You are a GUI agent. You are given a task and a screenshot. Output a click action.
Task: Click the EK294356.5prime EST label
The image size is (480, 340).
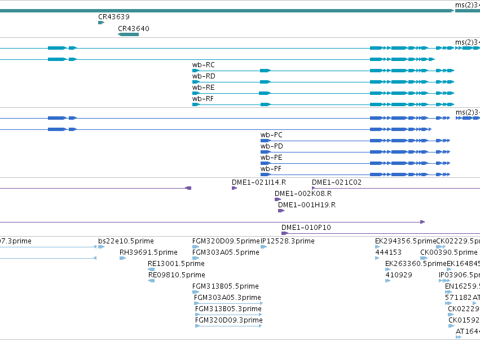[406, 241]
